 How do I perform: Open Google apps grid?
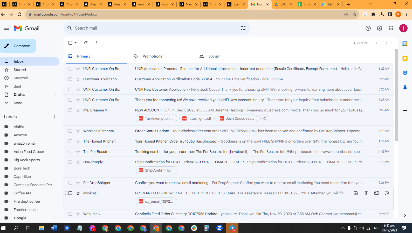point(391,28)
